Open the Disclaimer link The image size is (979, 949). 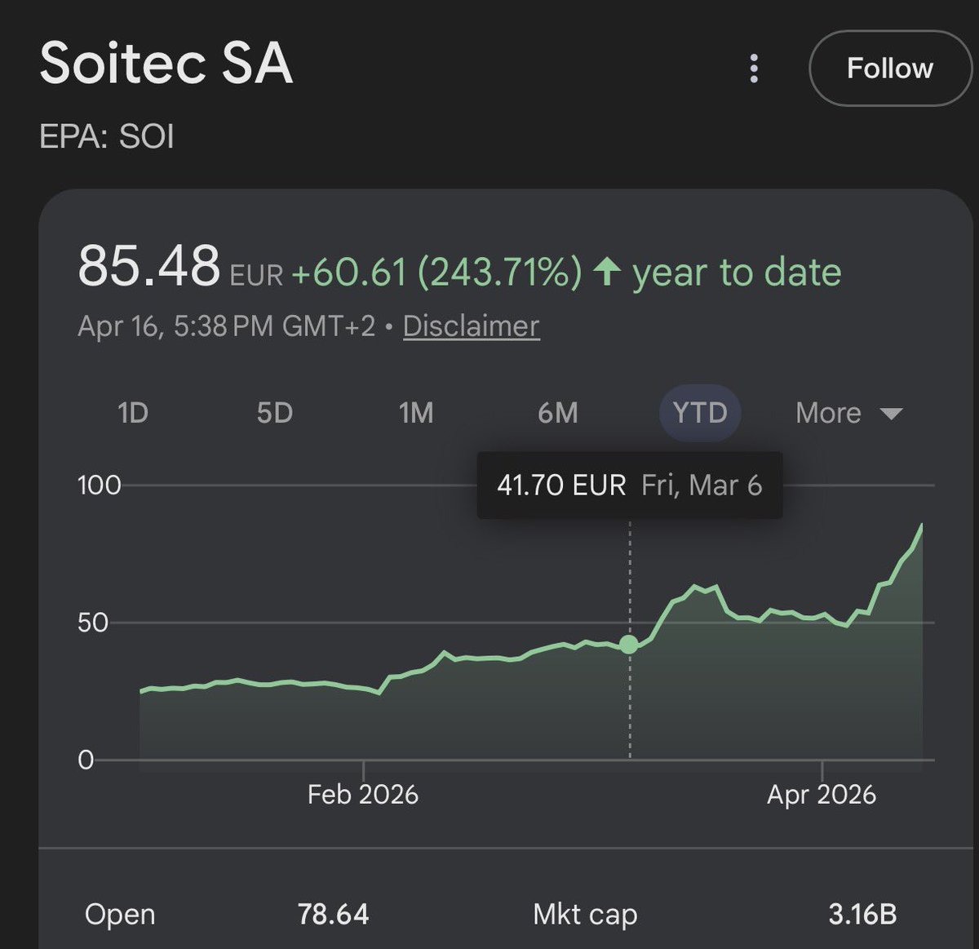(x=471, y=326)
